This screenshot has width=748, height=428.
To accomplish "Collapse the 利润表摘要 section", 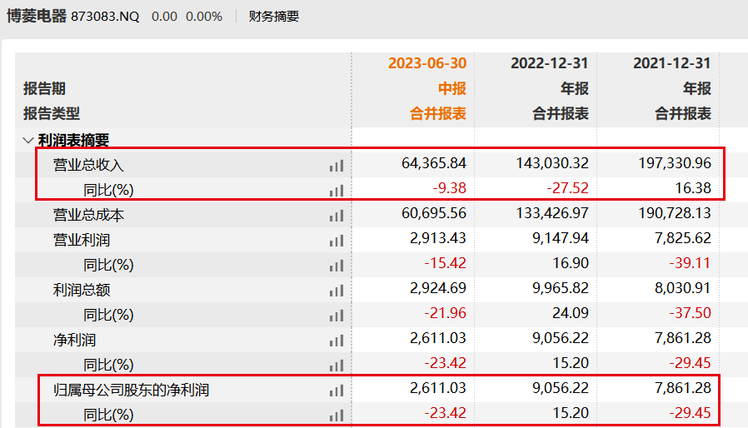I will tap(28, 141).
